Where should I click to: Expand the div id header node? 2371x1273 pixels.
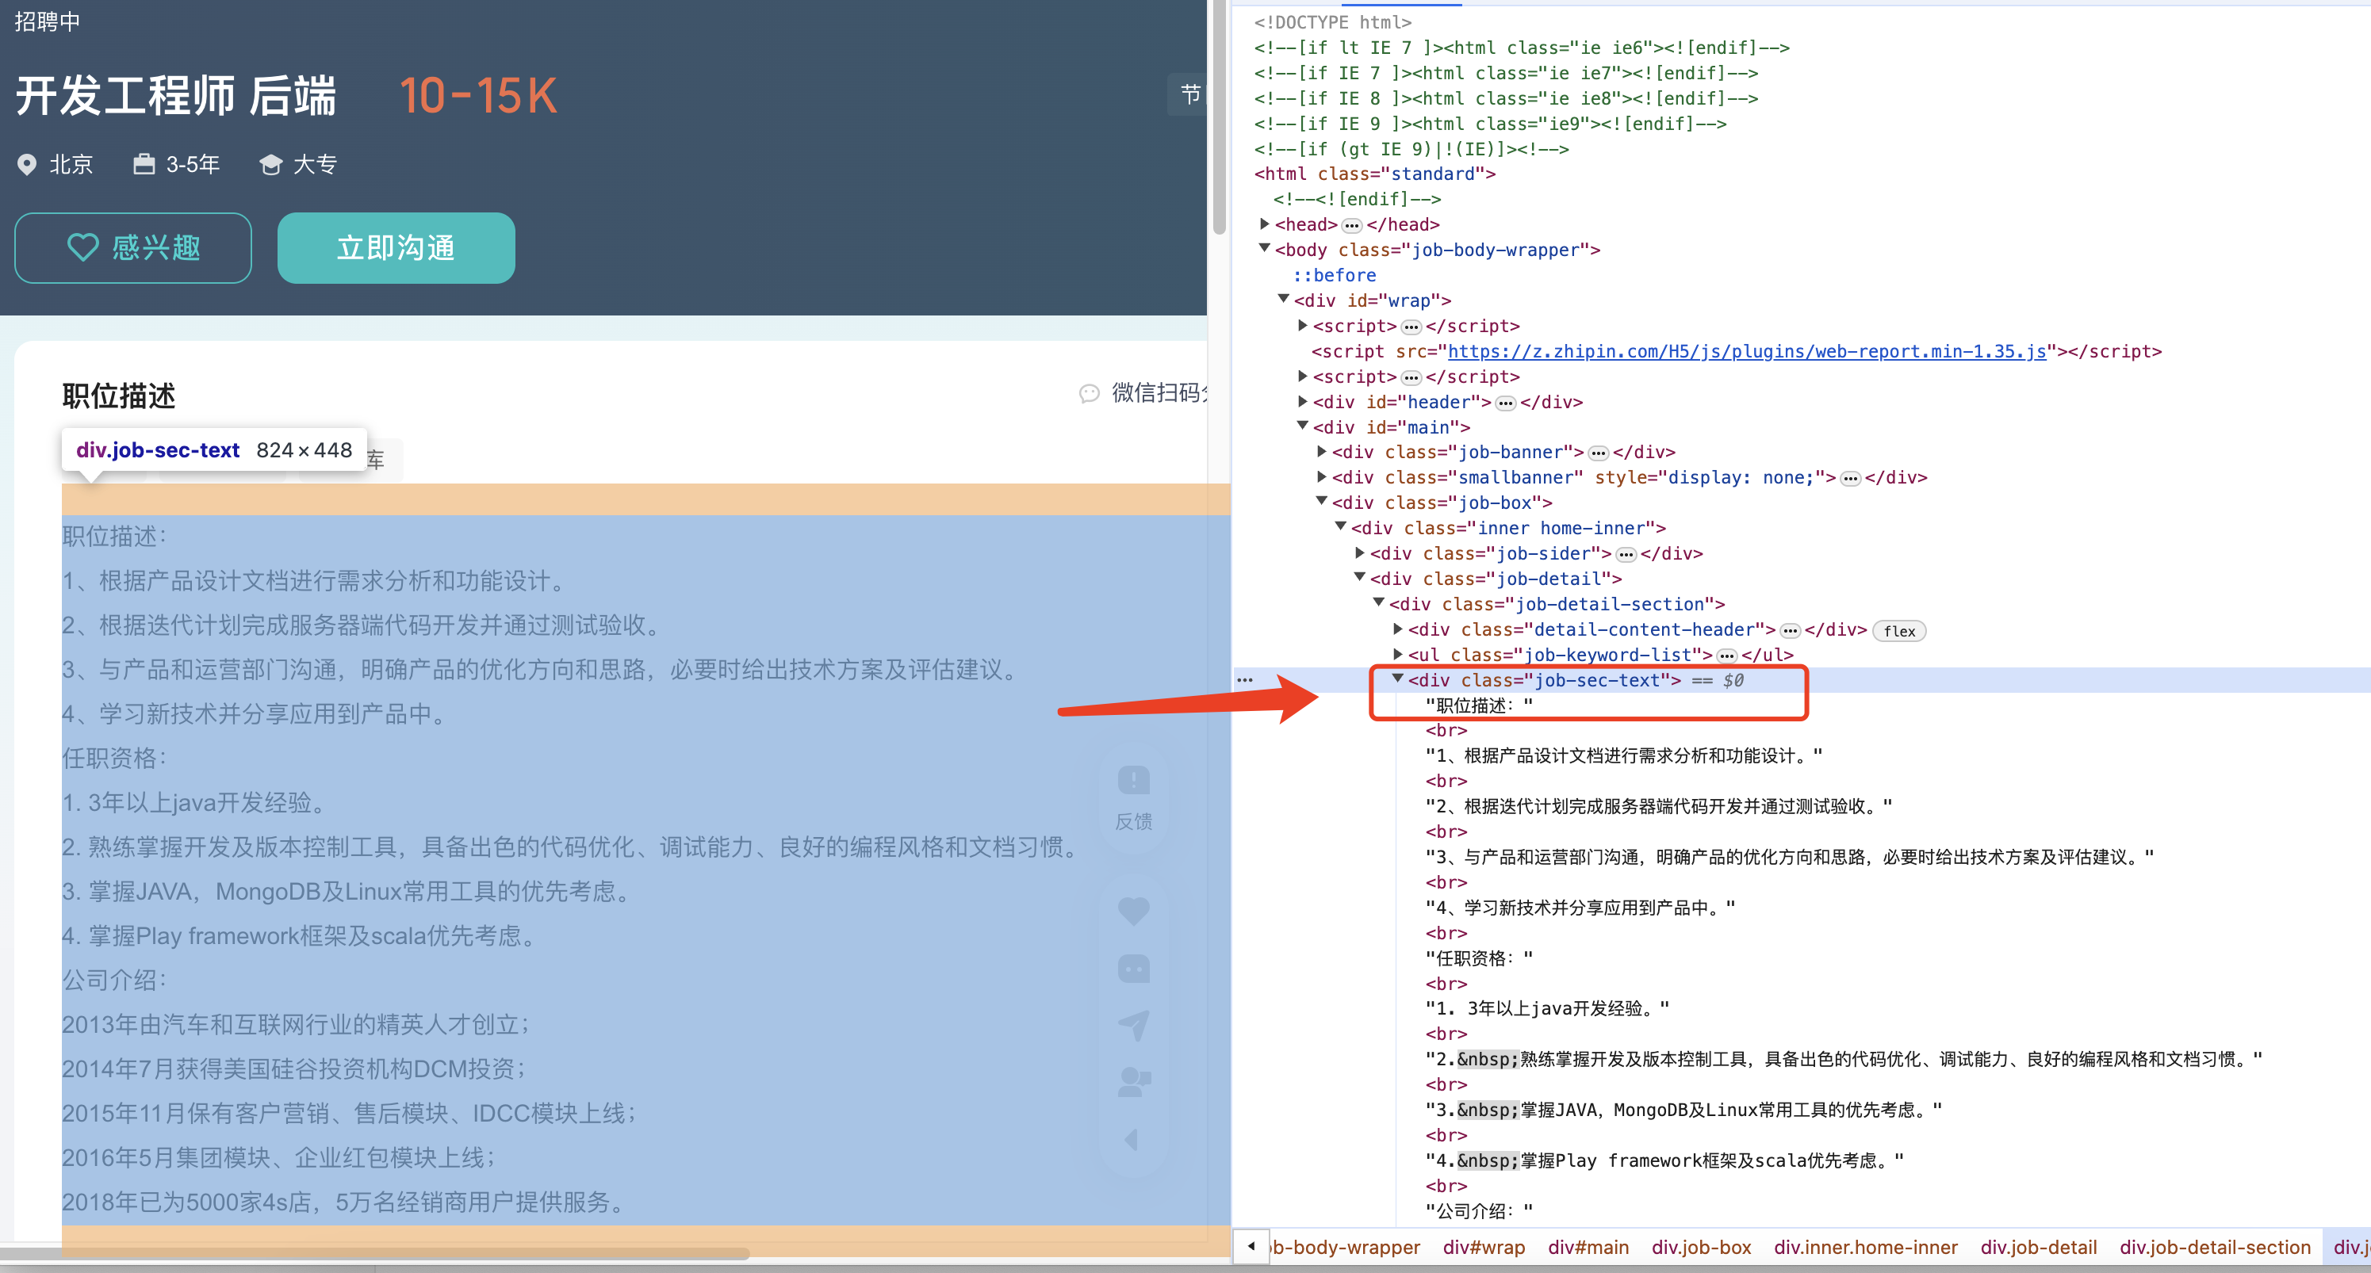(x=1302, y=401)
